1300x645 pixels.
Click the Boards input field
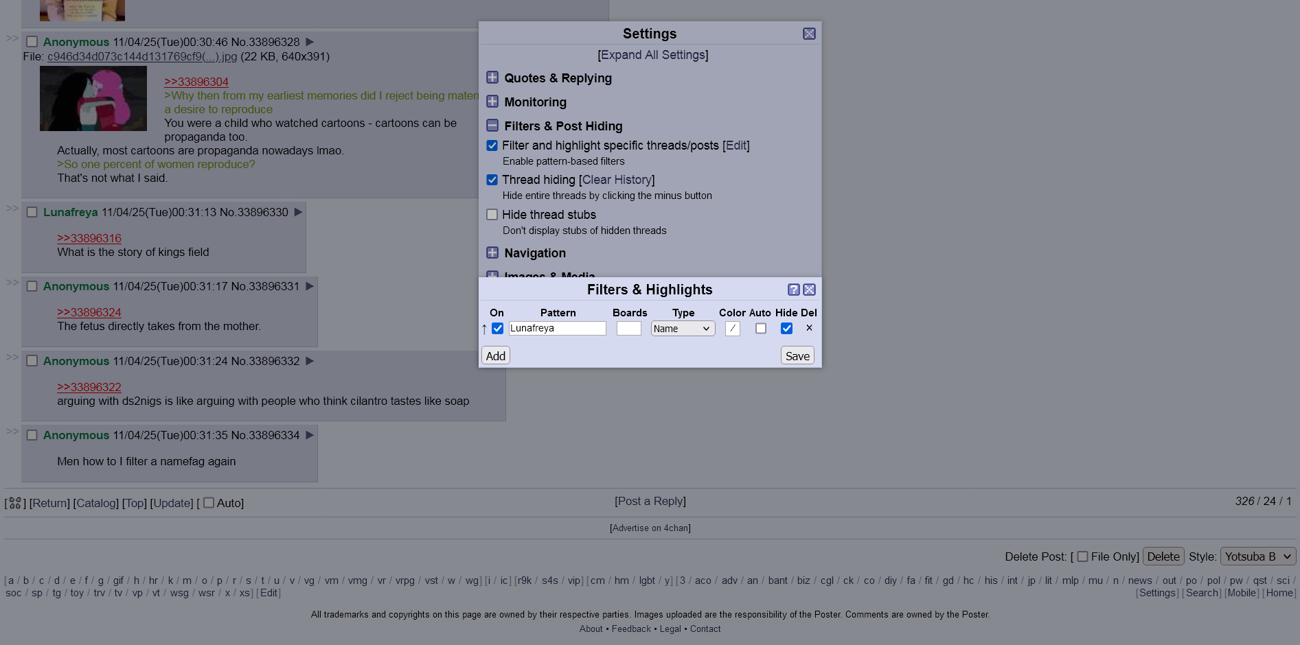pos(629,329)
